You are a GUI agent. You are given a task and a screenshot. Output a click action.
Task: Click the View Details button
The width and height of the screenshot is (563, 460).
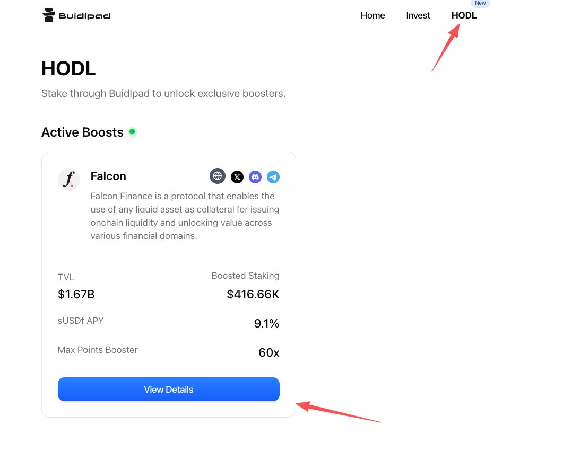(169, 390)
